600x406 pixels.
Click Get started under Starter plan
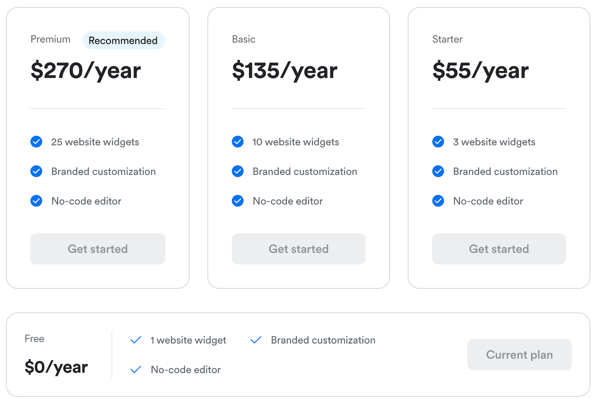(499, 249)
